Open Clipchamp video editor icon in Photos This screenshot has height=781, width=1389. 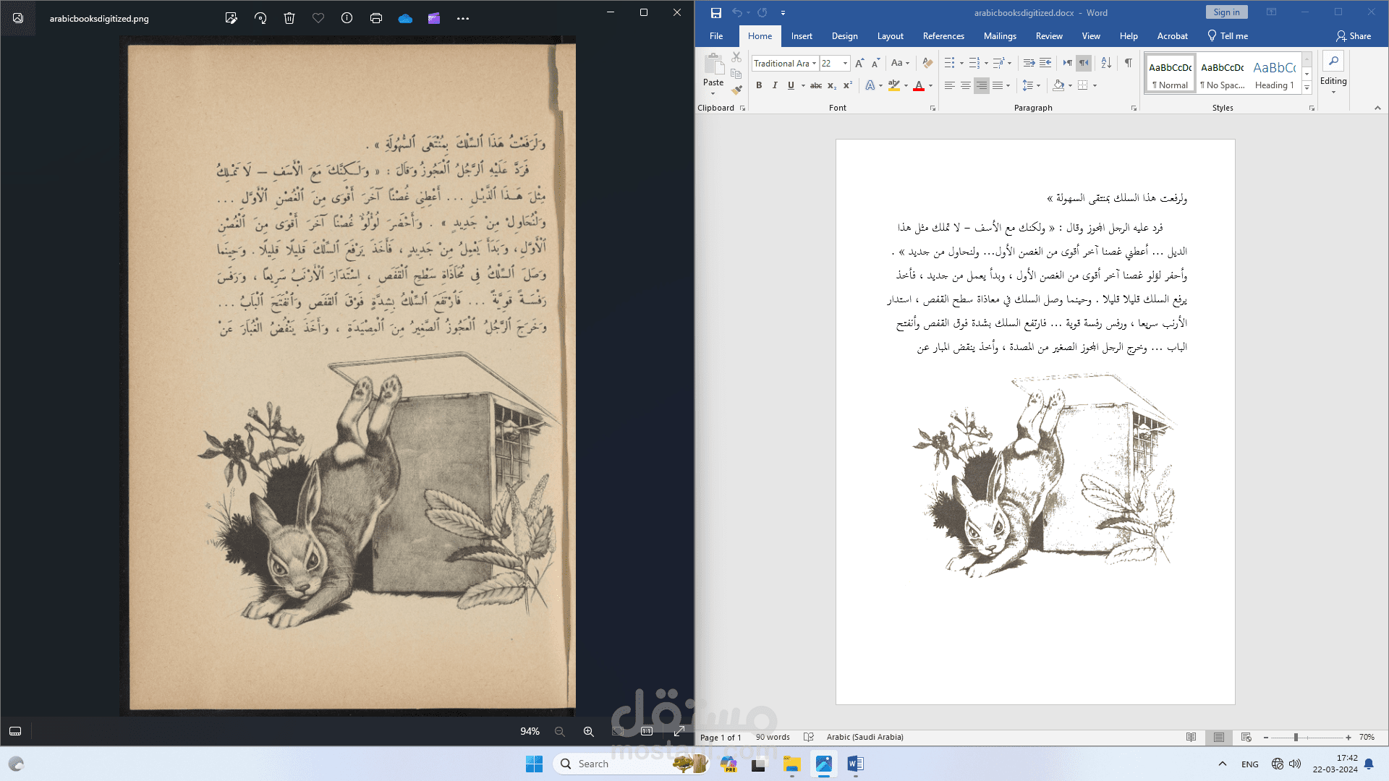[x=434, y=18]
